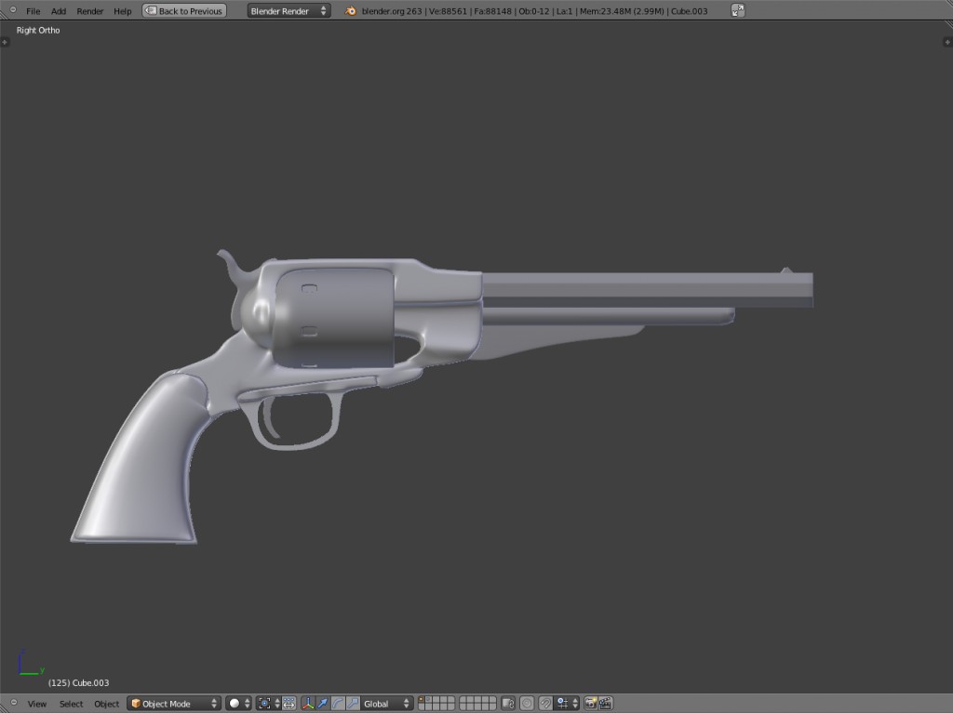Image resolution: width=953 pixels, height=713 pixels.
Task: Open the Help menu entry
Action: click(122, 10)
